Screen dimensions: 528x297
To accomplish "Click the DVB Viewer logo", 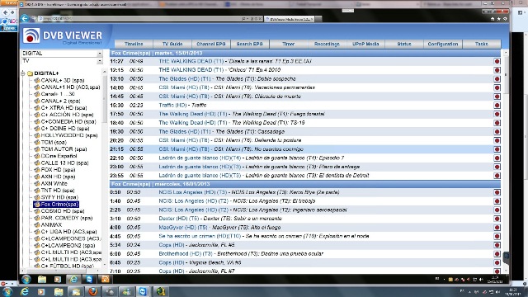I will [x=63, y=35].
